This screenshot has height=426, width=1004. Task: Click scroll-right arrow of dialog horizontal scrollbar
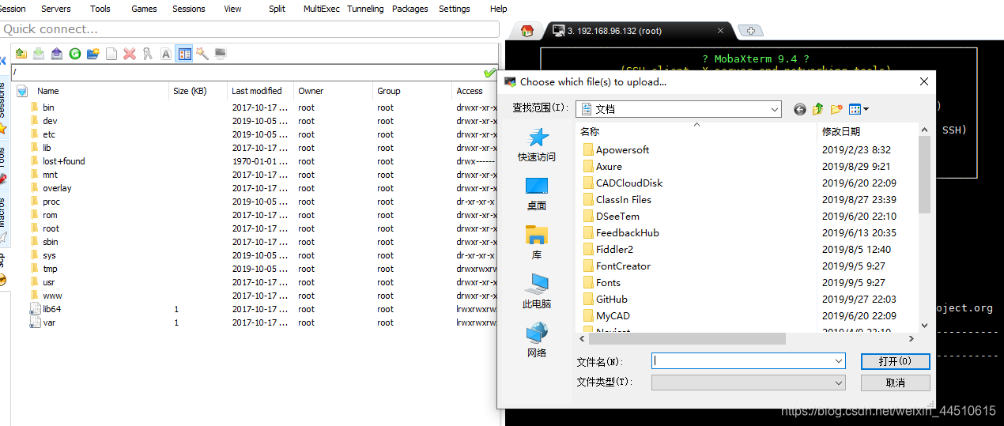911,338
